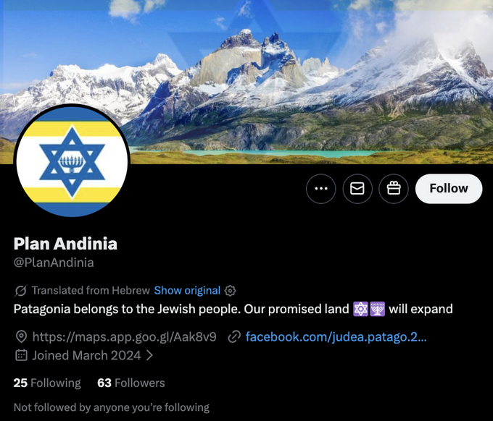
Task: Click the calendar joined-date icon
Action: coord(21,355)
